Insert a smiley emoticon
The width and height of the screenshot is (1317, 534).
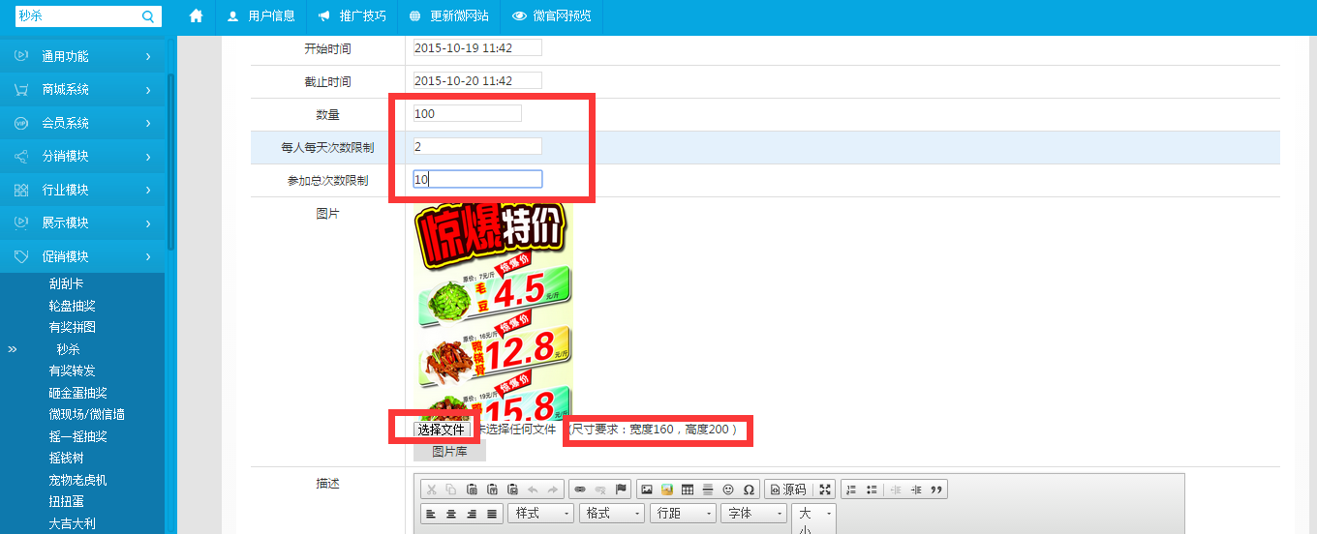pos(728,489)
